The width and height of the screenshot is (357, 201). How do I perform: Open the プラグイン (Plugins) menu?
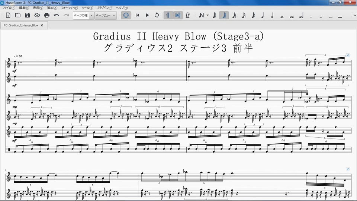(x=104, y=8)
